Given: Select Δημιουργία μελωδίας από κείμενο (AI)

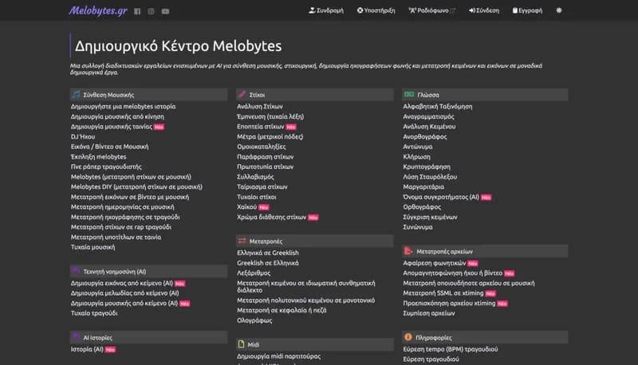Looking at the screenshot, I should pos(125,293).
